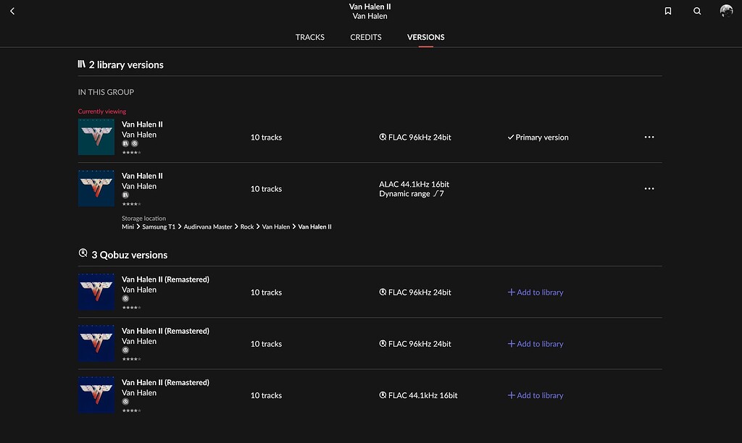Click the bookmark icon at the top
The image size is (742, 443).
pyautogui.click(x=667, y=11)
